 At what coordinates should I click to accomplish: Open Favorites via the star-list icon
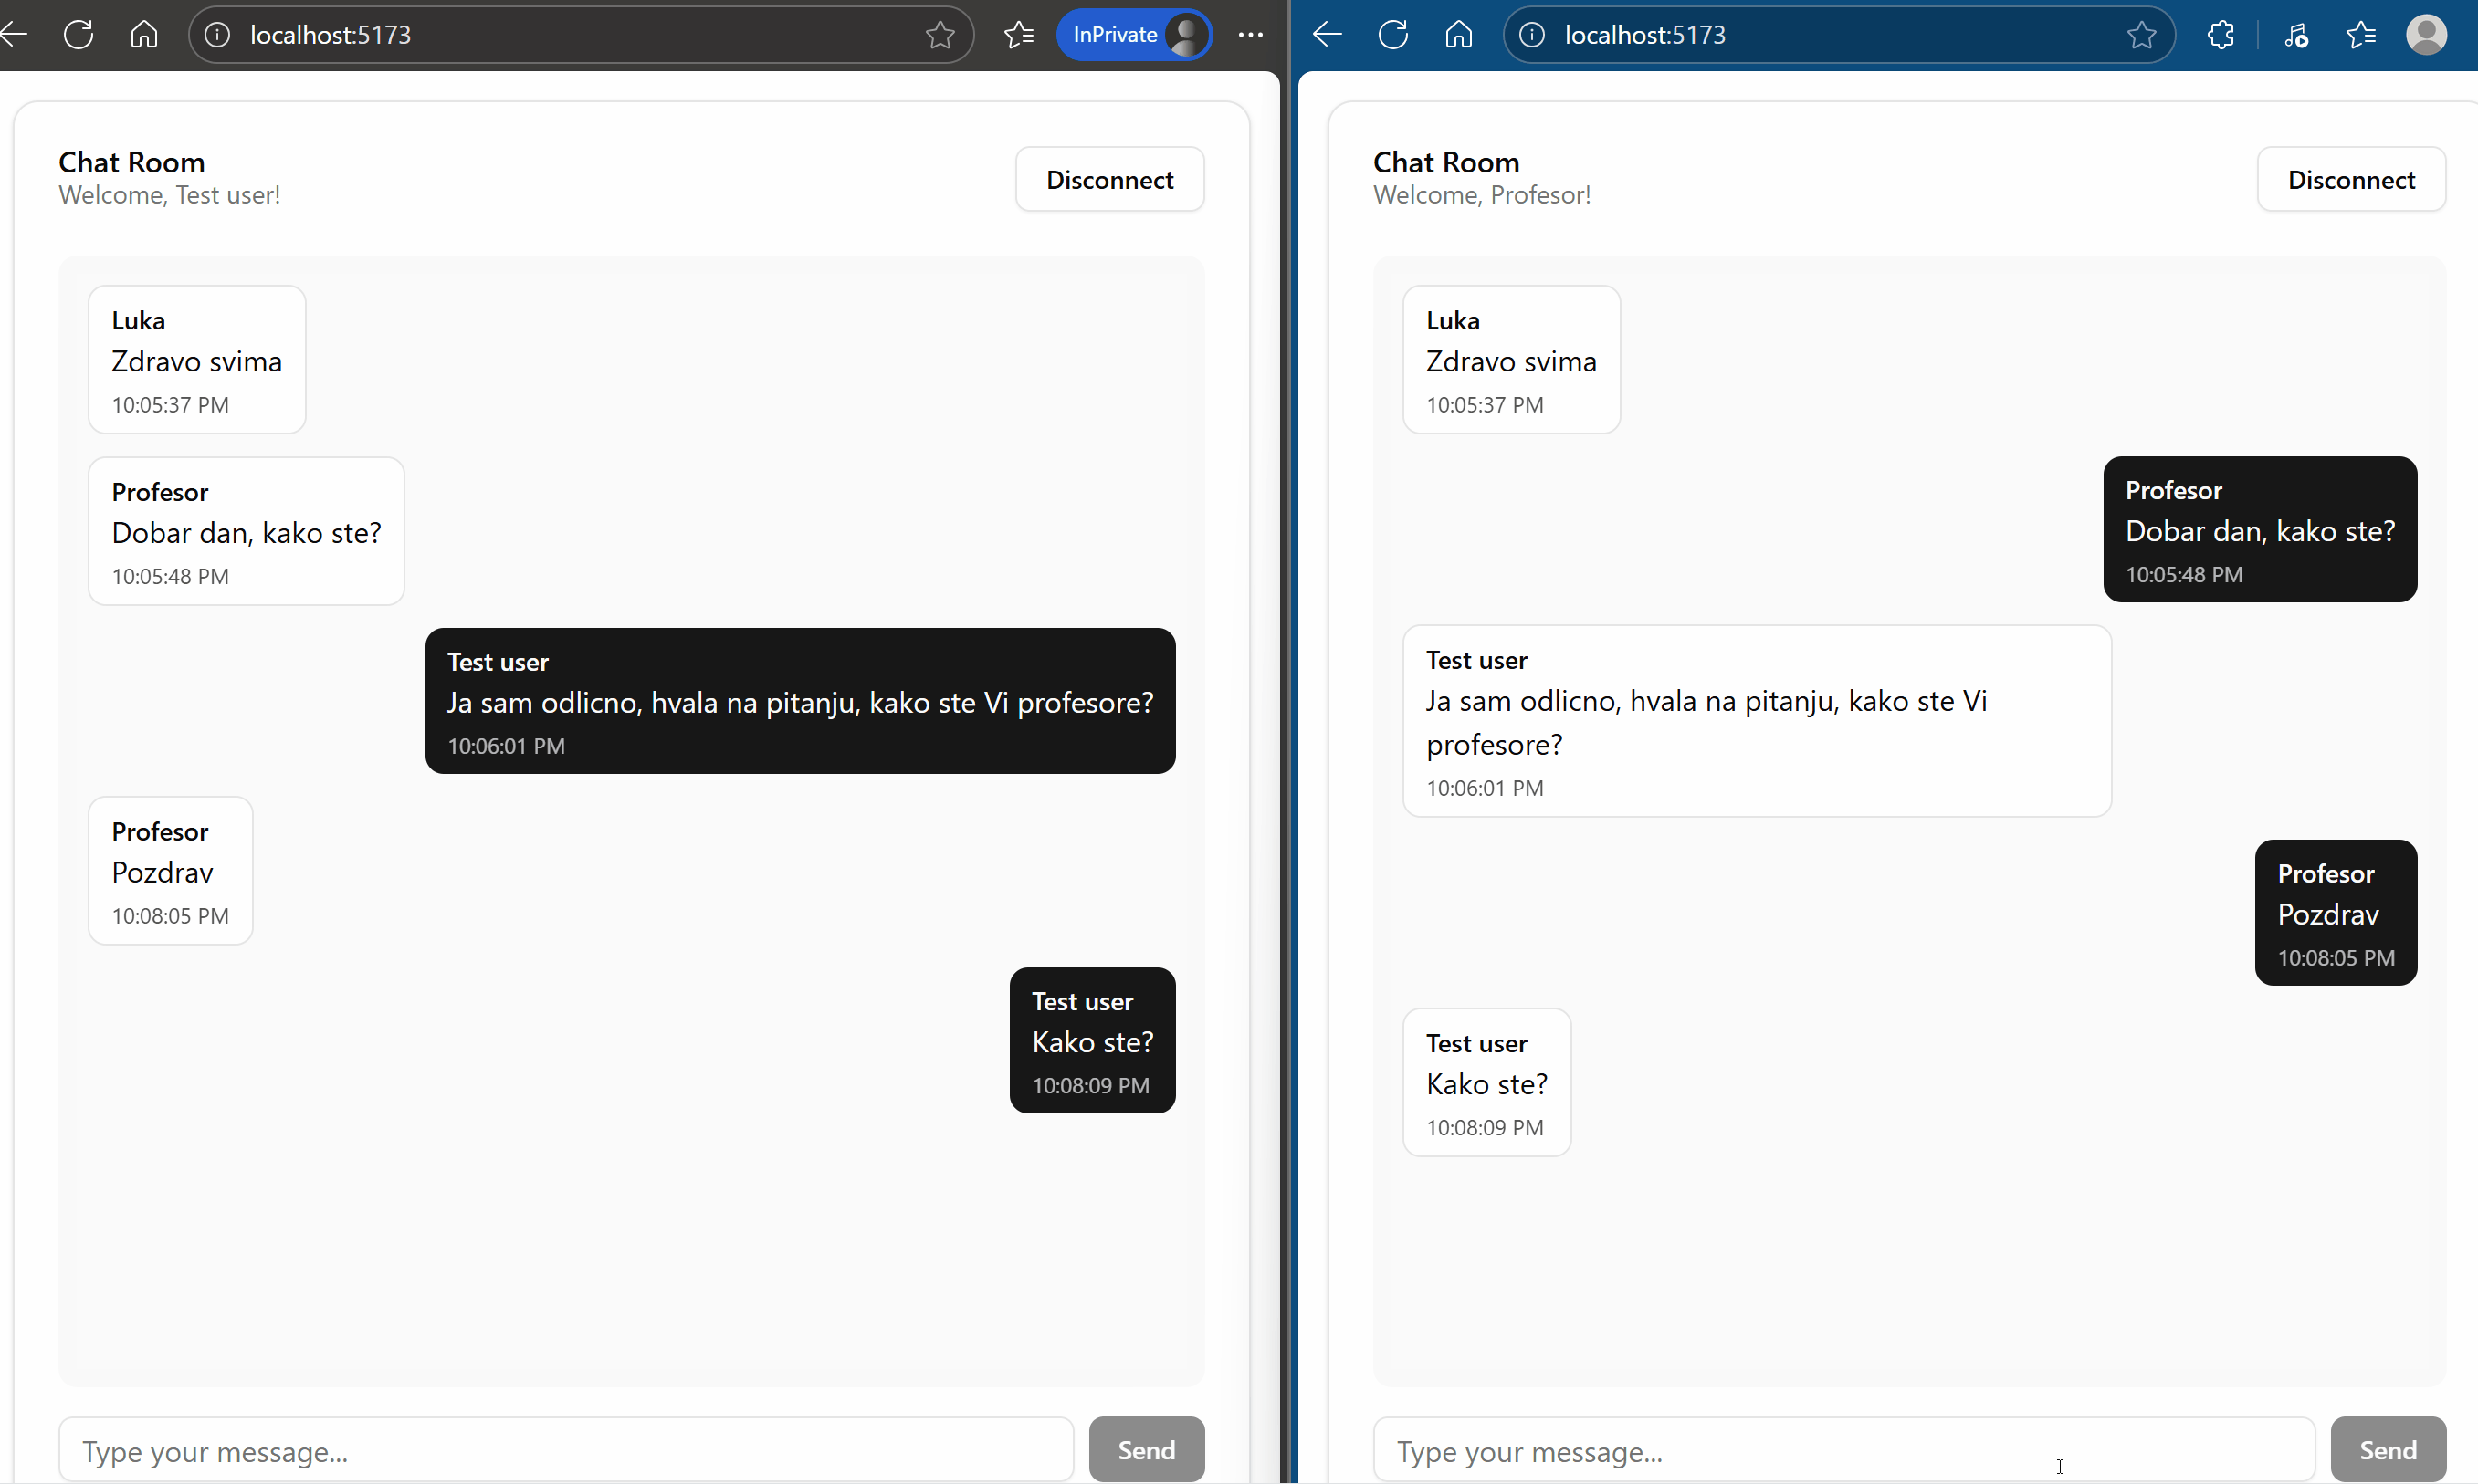point(2360,34)
